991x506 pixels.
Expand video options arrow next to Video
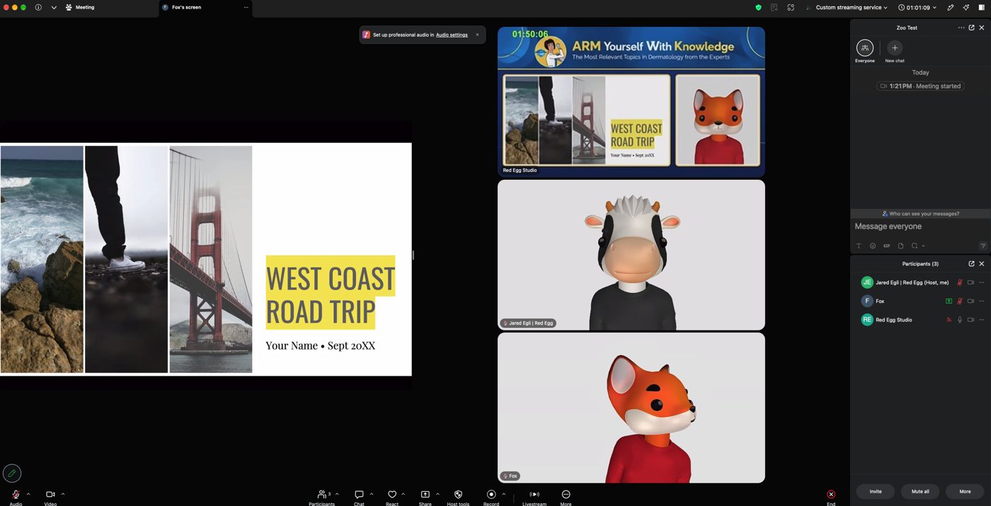pyautogui.click(x=63, y=494)
